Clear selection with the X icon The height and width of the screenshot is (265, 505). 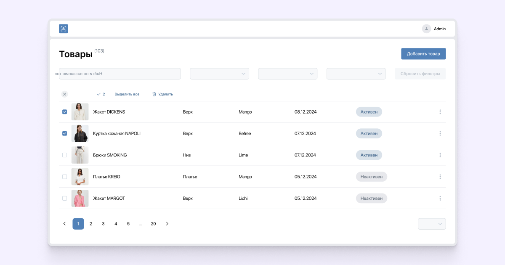pyautogui.click(x=64, y=94)
